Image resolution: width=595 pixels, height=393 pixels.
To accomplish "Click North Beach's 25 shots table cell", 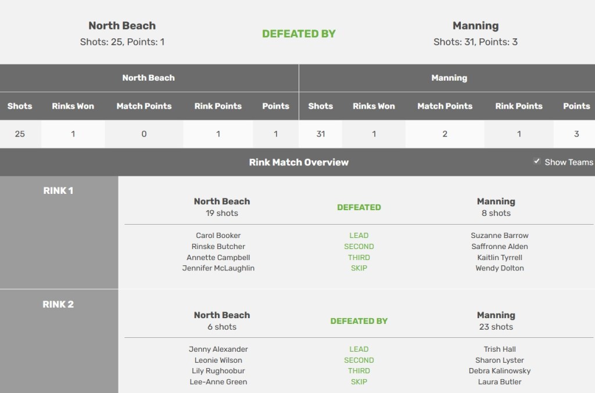I will tap(20, 134).
